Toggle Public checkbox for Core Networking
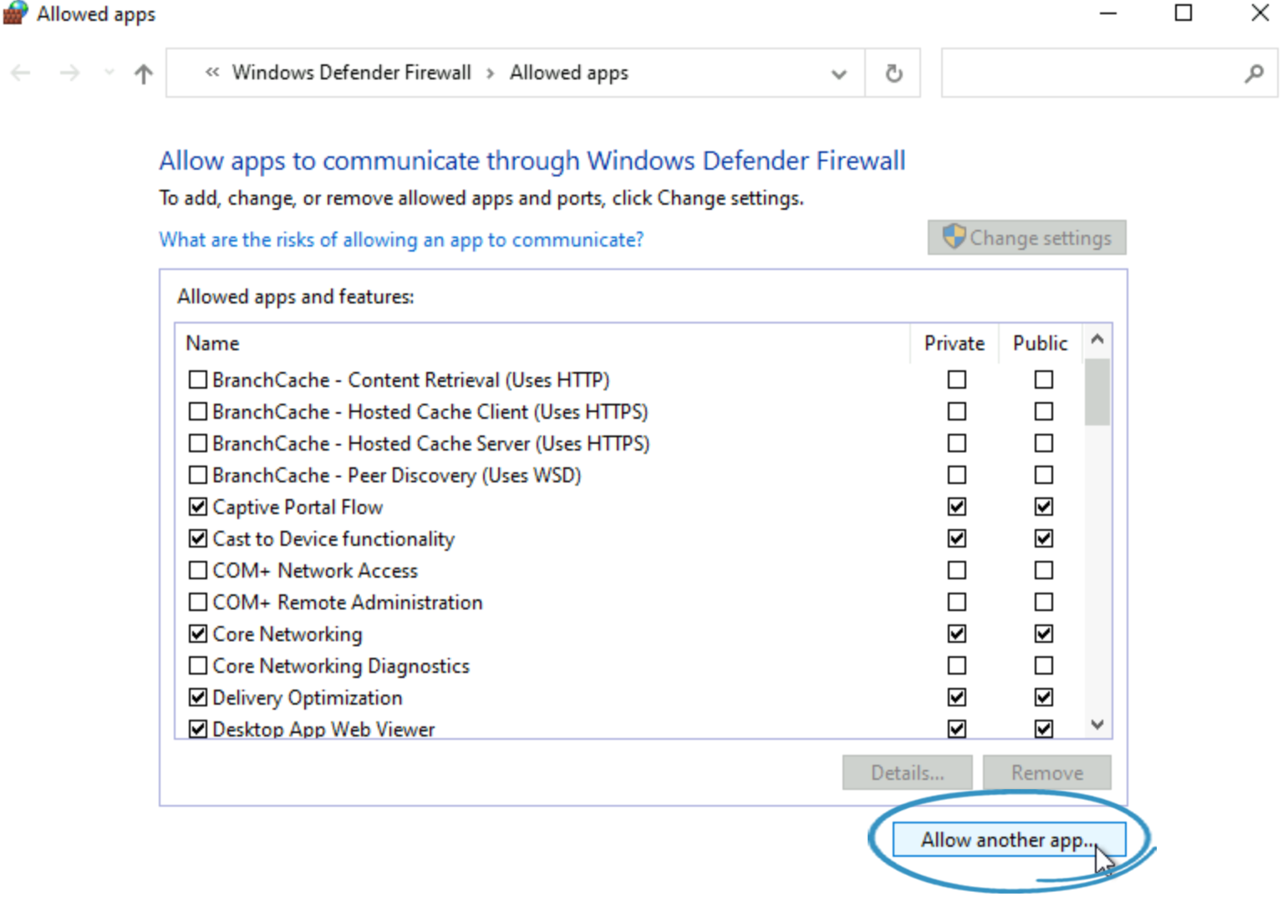The width and height of the screenshot is (1288, 902). pyautogui.click(x=1044, y=634)
